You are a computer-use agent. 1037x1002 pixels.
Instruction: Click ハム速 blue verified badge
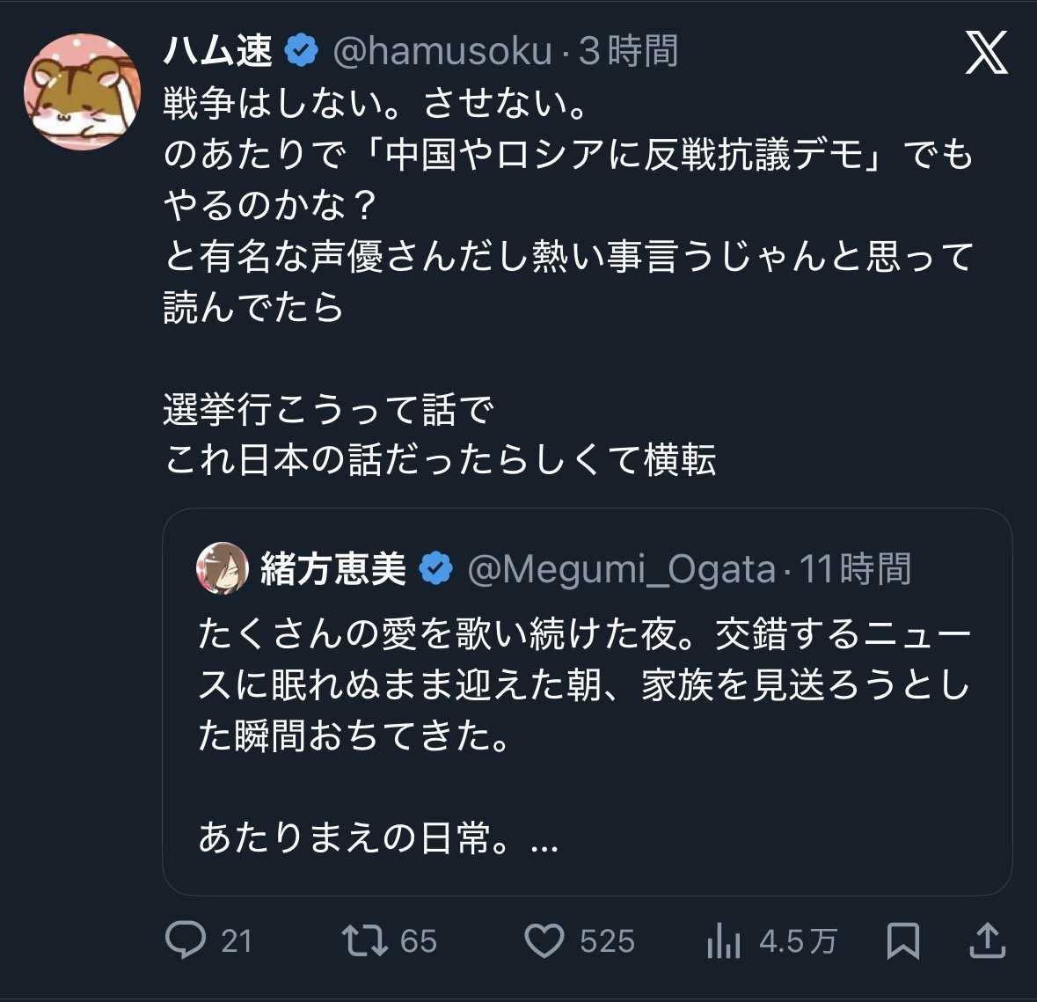pyautogui.click(x=302, y=51)
